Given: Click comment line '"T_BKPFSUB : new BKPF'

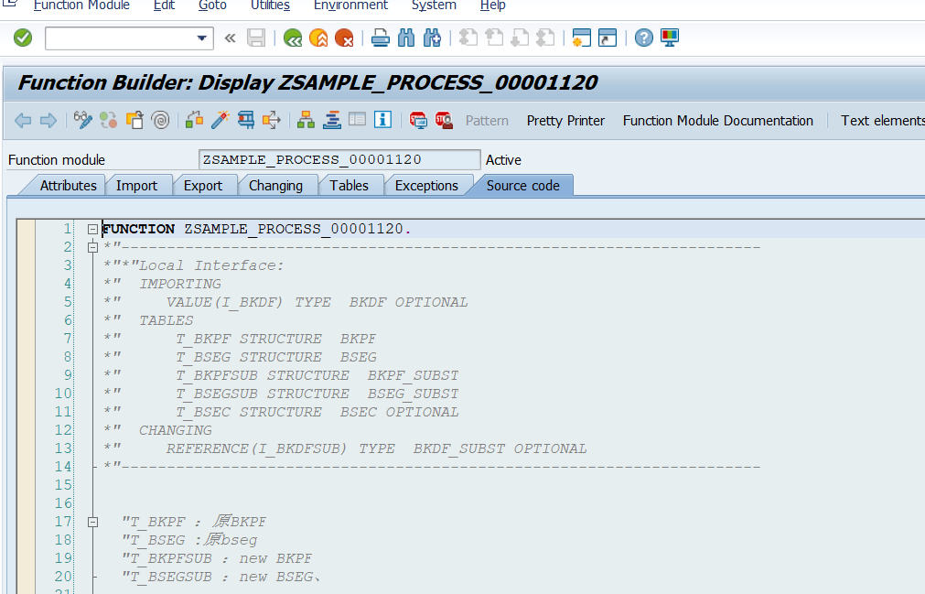Looking at the screenshot, I should click(x=217, y=558).
